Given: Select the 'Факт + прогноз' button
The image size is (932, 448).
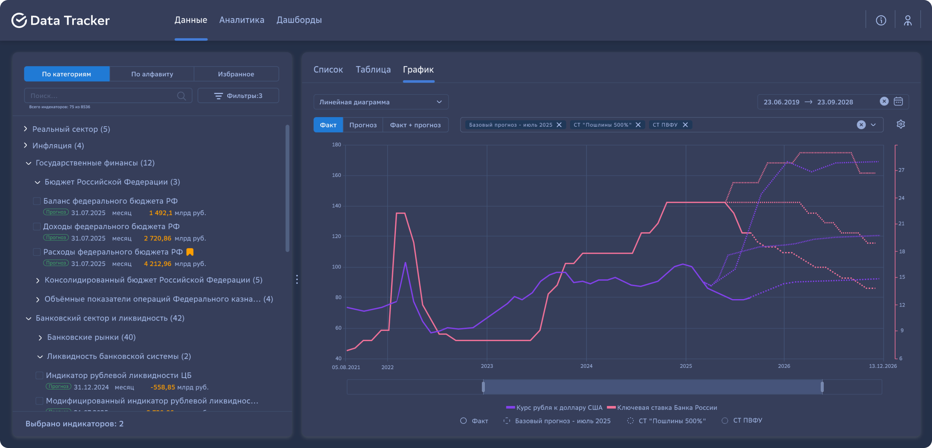Looking at the screenshot, I should point(415,125).
